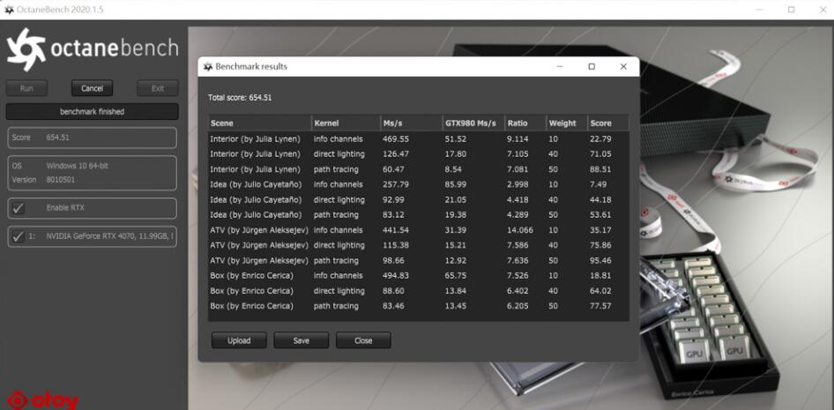Click the 77.57 score value
This screenshot has width=834, height=410.
point(600,306)
